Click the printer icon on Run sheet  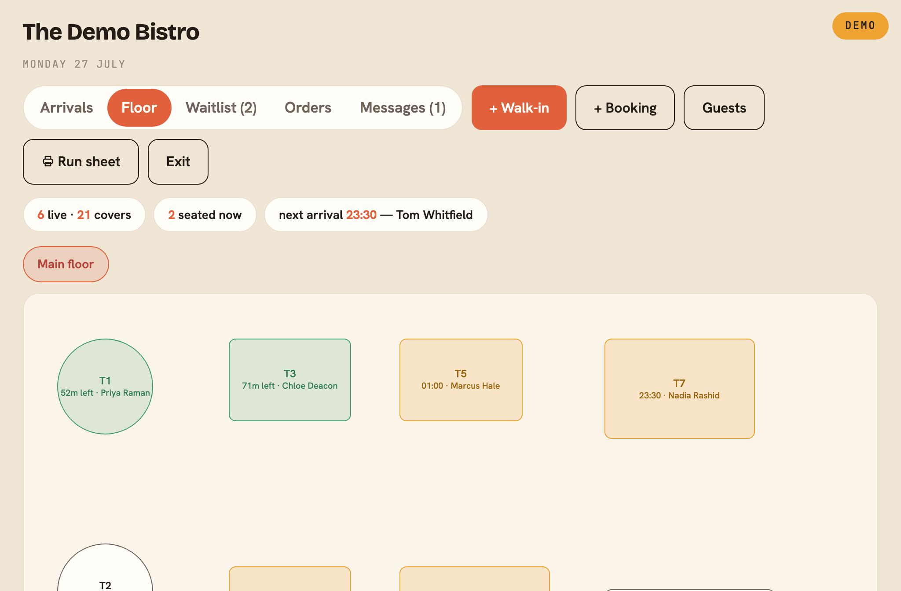pos(48,161)
